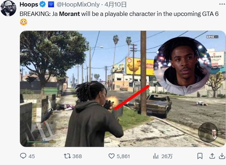Click the download arrow icon

[x=222, y=156]
